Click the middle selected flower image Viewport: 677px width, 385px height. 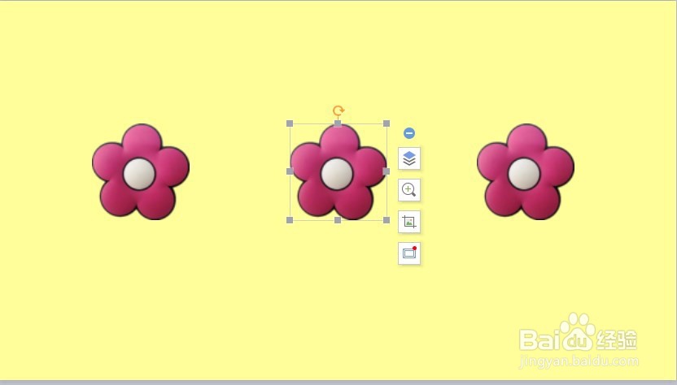(338, 171)
